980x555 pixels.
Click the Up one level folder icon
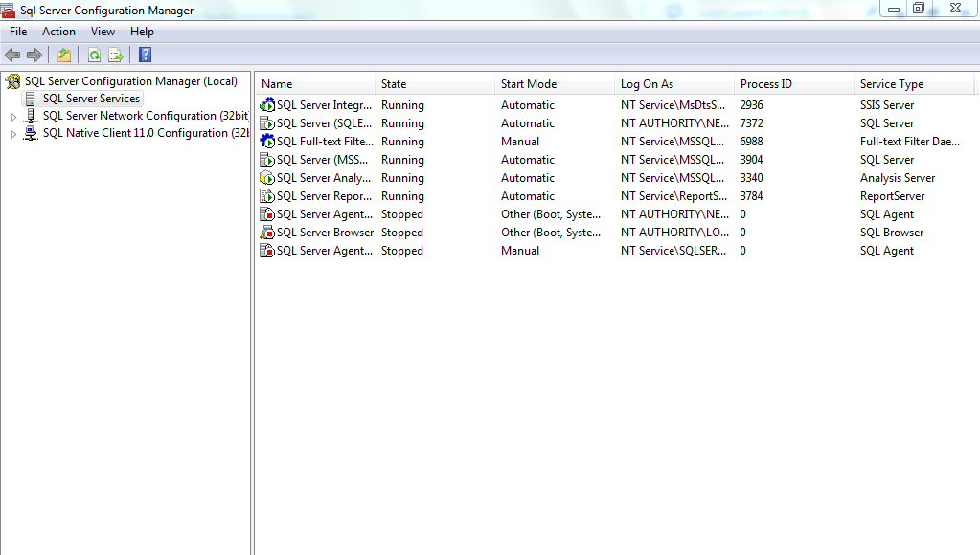point(64,55)
